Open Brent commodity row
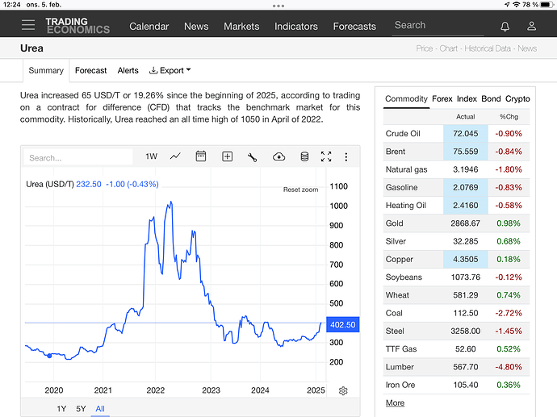The width and height of the screenshot is (557, 417). (456, 152)
